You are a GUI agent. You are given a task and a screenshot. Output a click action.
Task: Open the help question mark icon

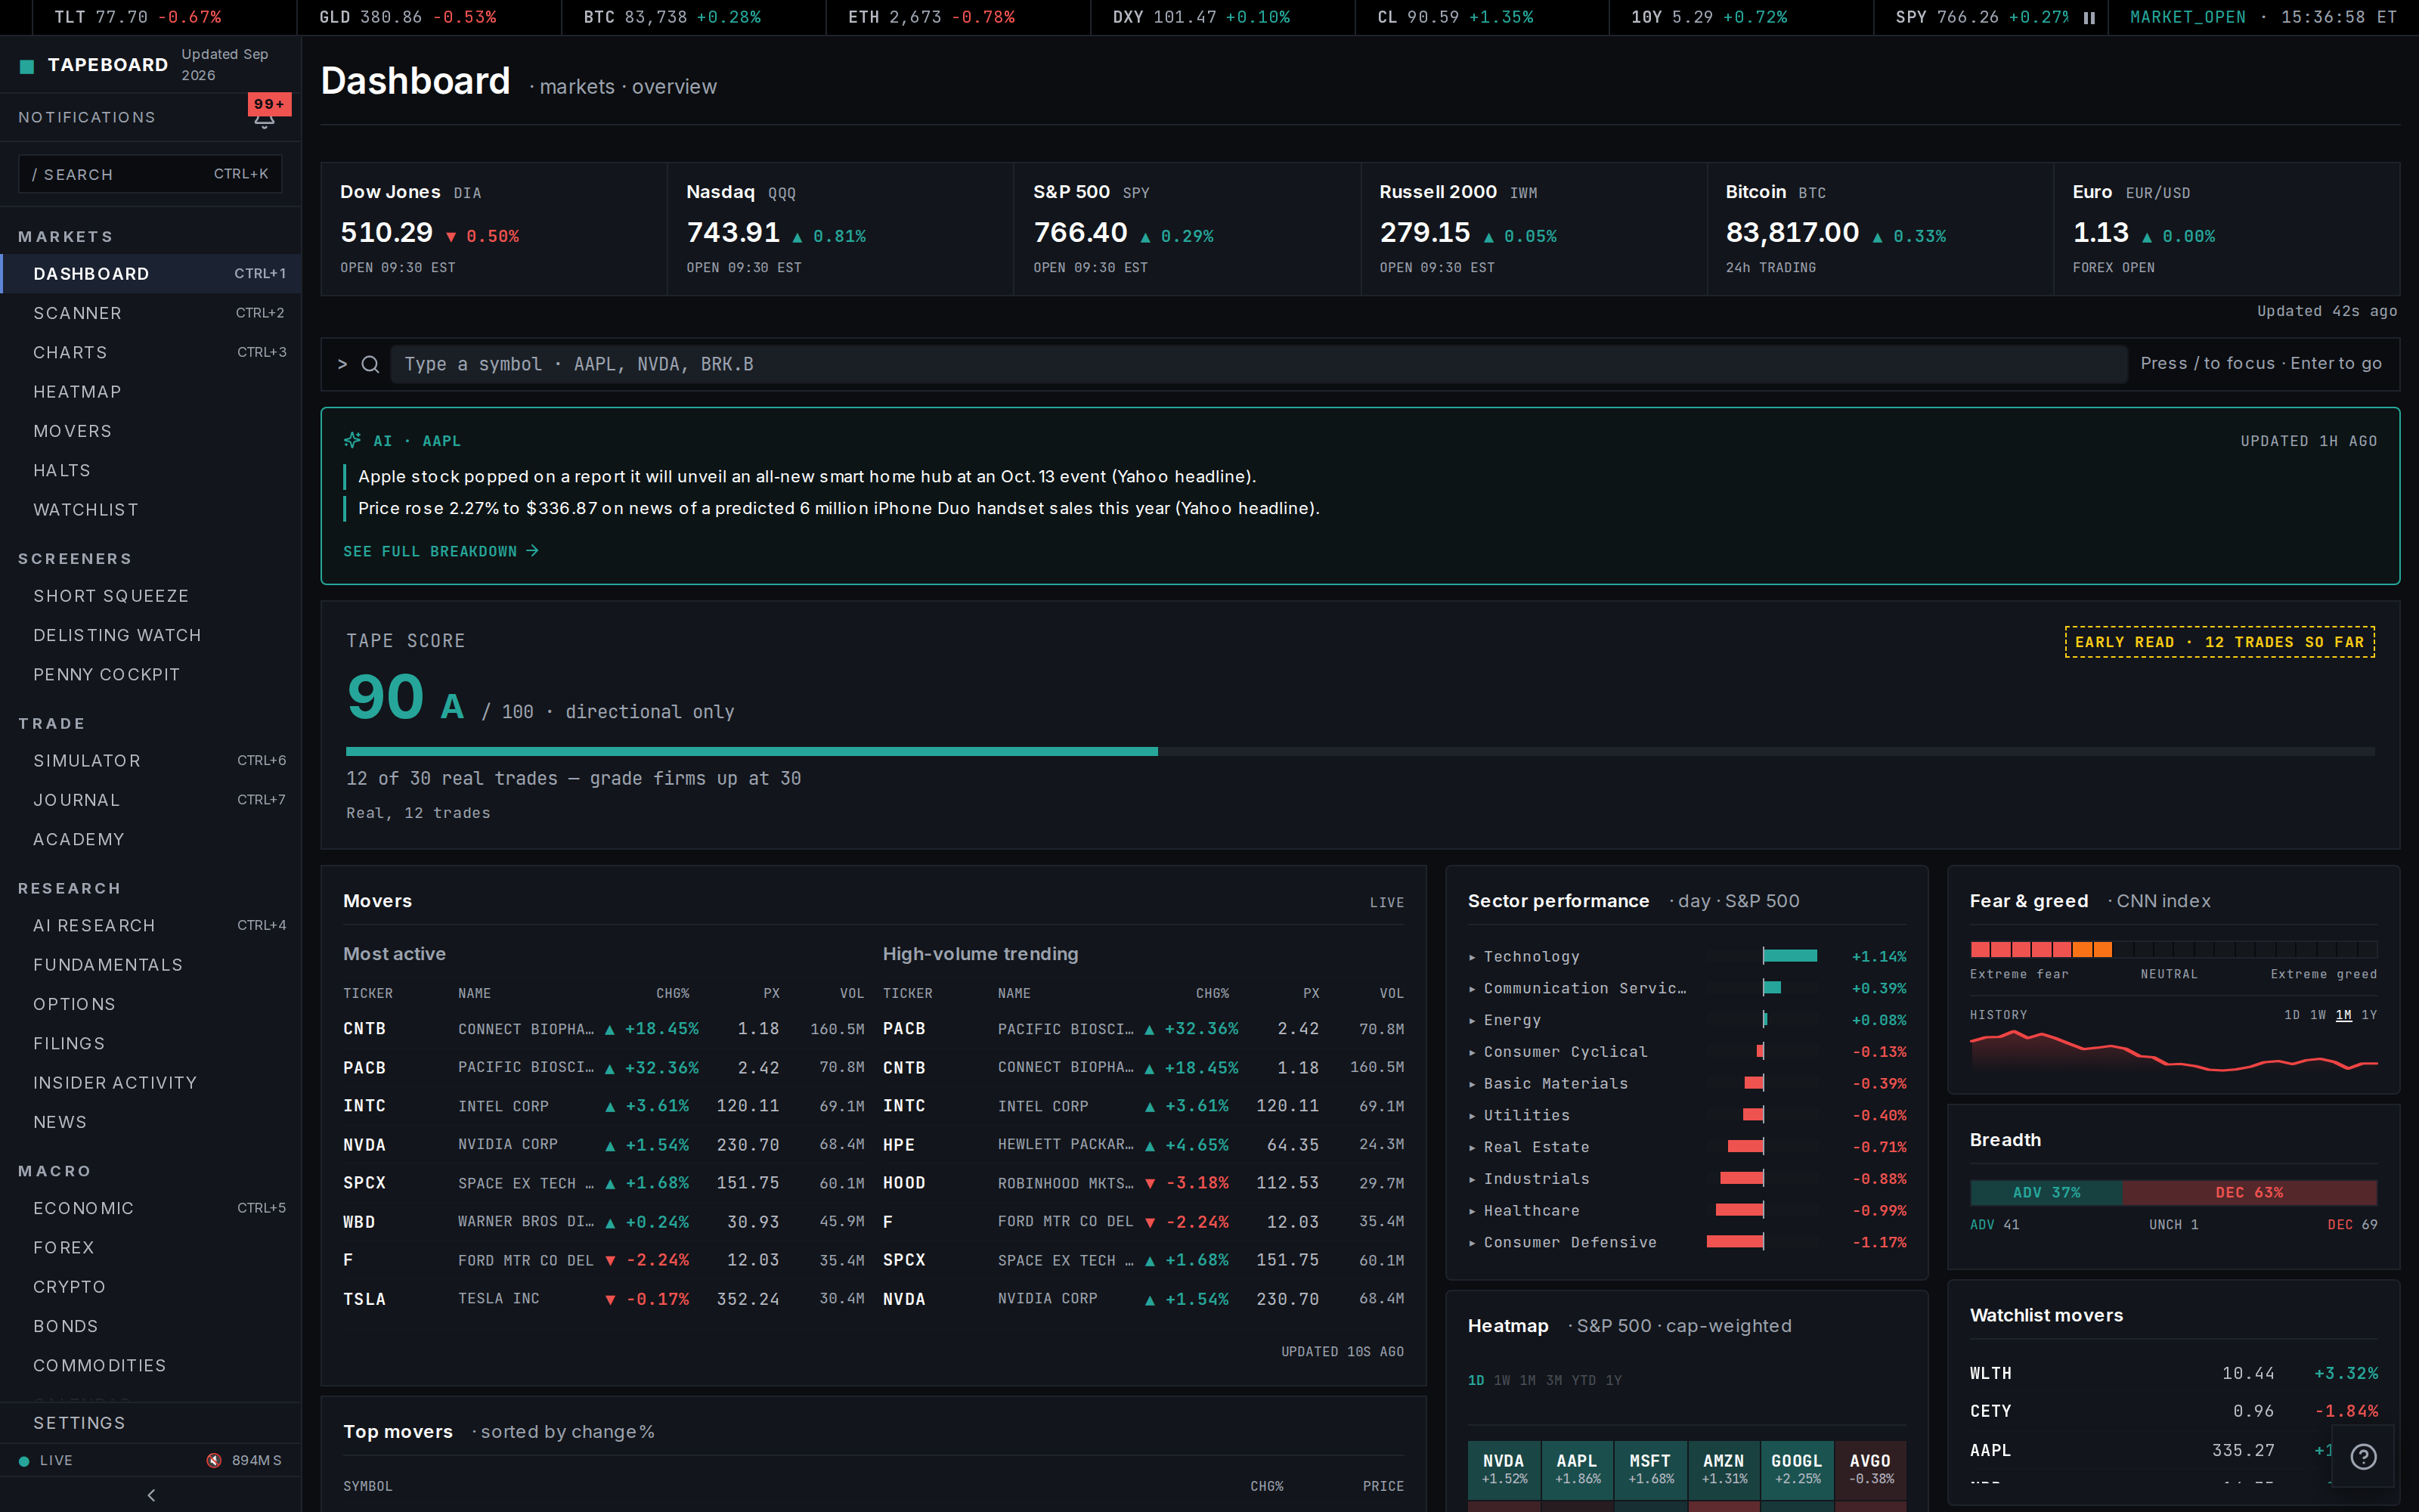2363,1457
